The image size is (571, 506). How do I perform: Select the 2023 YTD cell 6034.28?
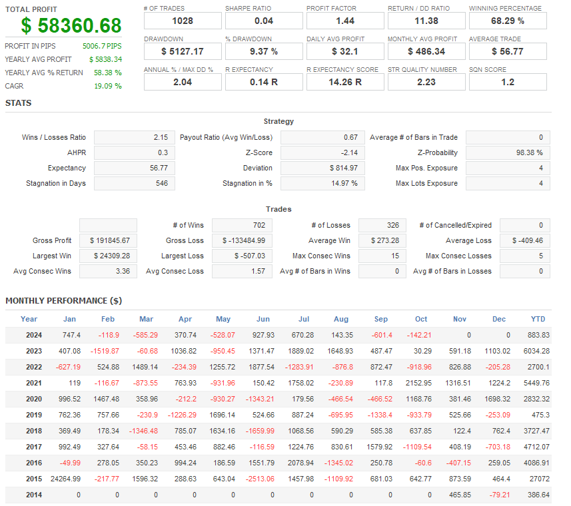[537, 352]
